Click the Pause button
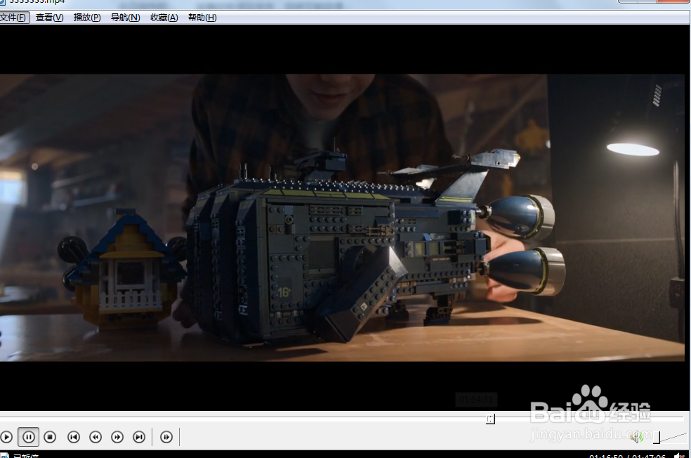 (x=29, y=437)
